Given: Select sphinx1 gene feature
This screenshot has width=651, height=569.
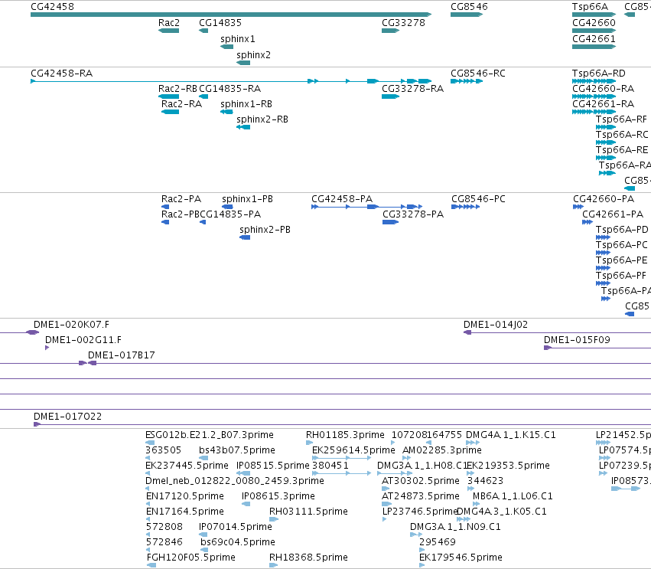Looking at the screenshot, I should tap(226, 47).
